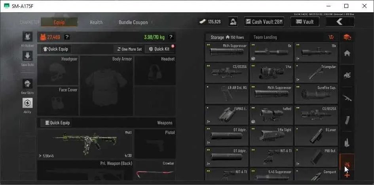The width and height of the screenshot is (374, 185).
Task: Select the Ability lightning icon
Action: click(x=27, y=103)
